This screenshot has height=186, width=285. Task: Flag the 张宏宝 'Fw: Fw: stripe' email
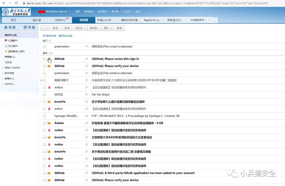click(87, 95)
